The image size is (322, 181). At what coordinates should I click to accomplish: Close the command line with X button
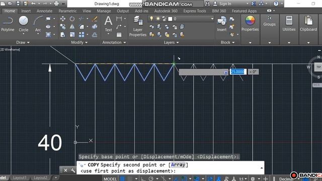(x=65, y=170)
